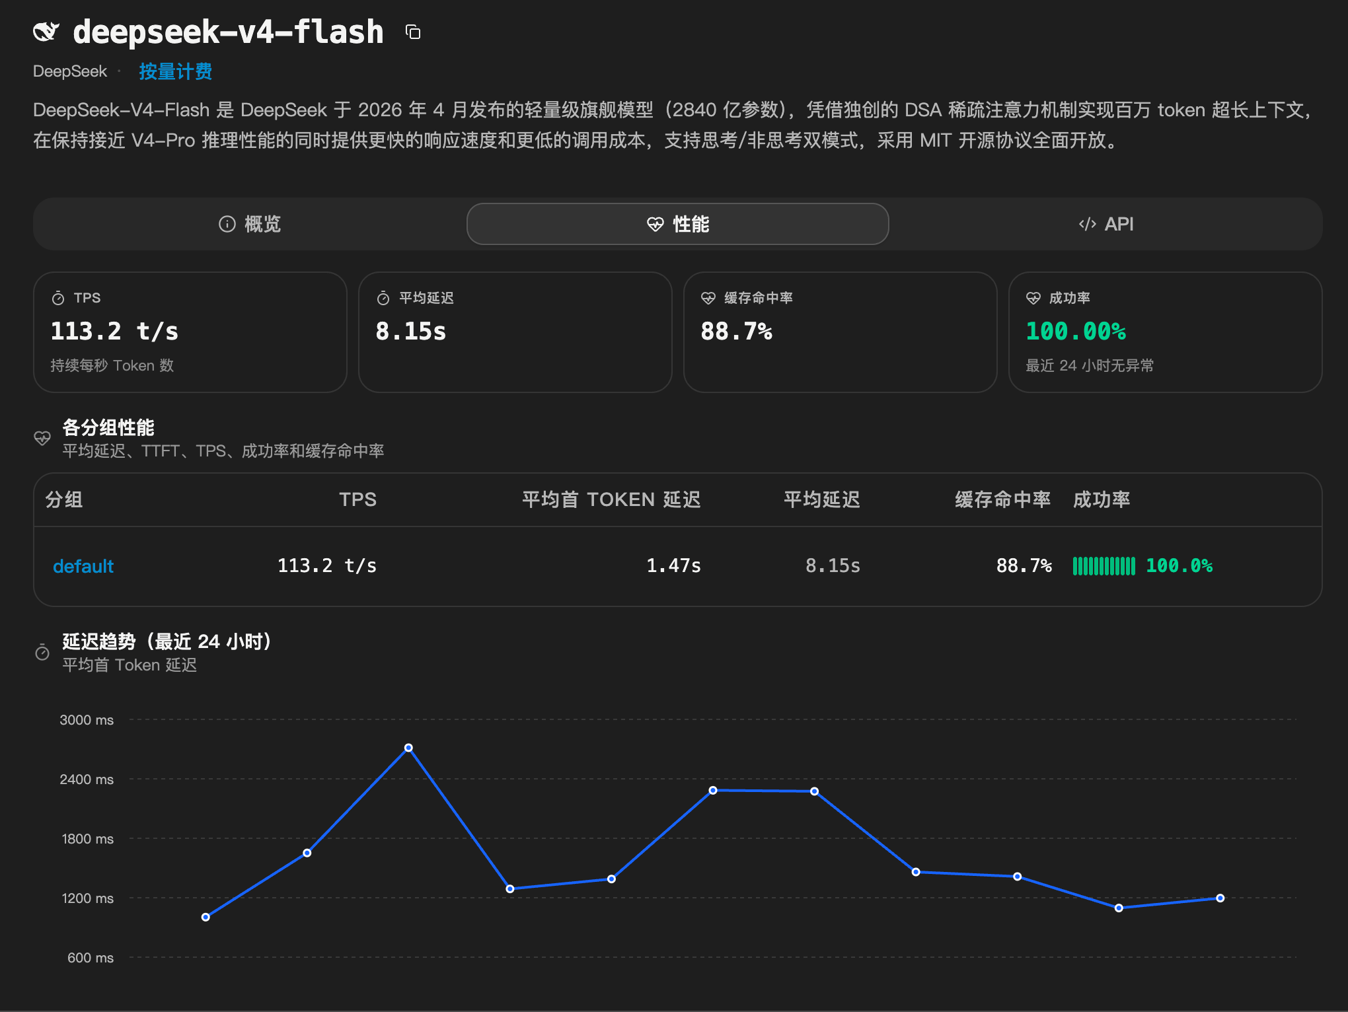The width and height of the screenshot is (1348, 1012).
Task: Click the heartbeat icon in 性能 tab
Action: point(655,224)
